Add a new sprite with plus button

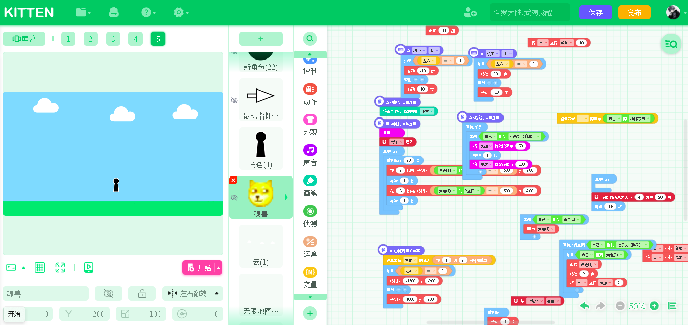coord(261,39)
